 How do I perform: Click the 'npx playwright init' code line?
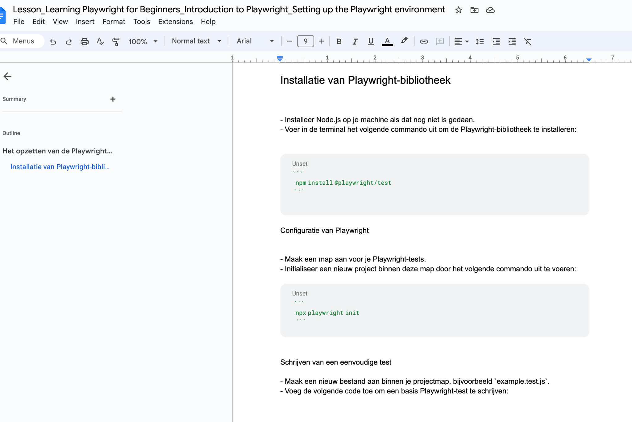(327, 313)
